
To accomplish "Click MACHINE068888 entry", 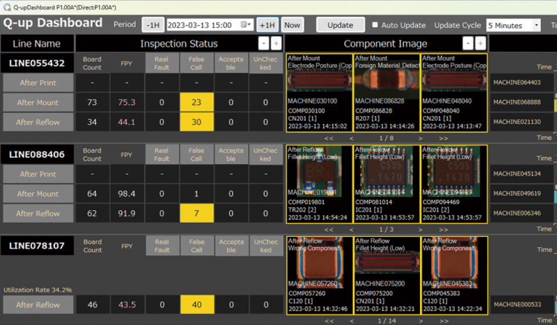I will click(x=522, y=102).
